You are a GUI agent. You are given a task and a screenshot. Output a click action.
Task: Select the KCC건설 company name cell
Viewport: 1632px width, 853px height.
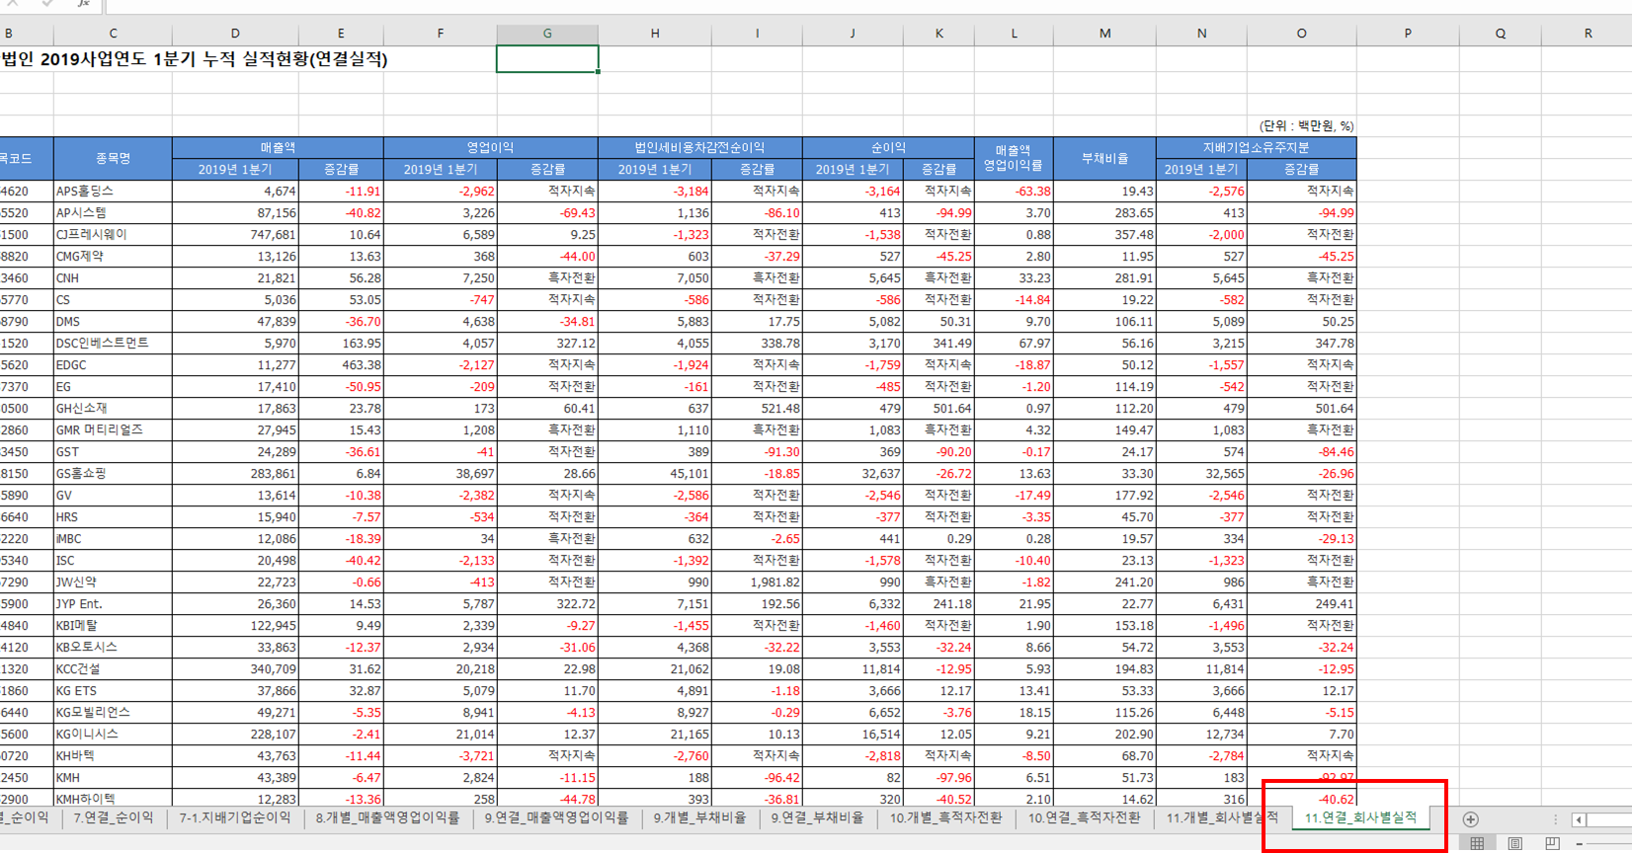[x=113, y=668]
